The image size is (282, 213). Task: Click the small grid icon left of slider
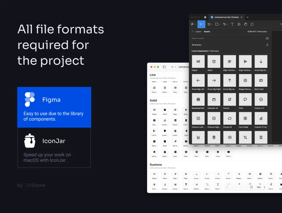(227, 187)
